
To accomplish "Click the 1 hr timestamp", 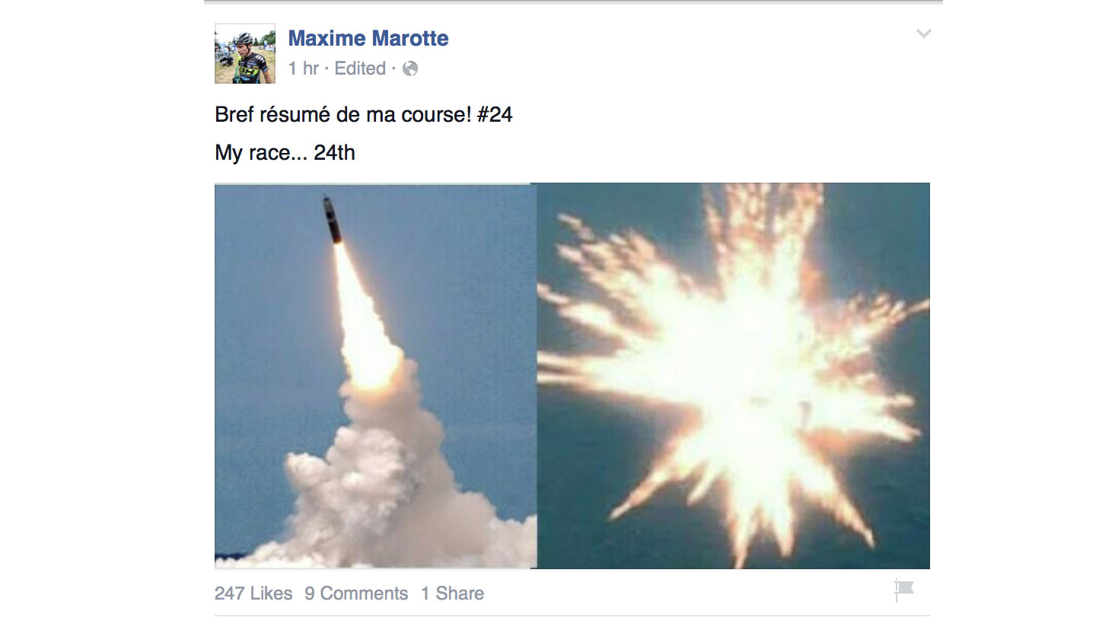I will click(304, 68).
